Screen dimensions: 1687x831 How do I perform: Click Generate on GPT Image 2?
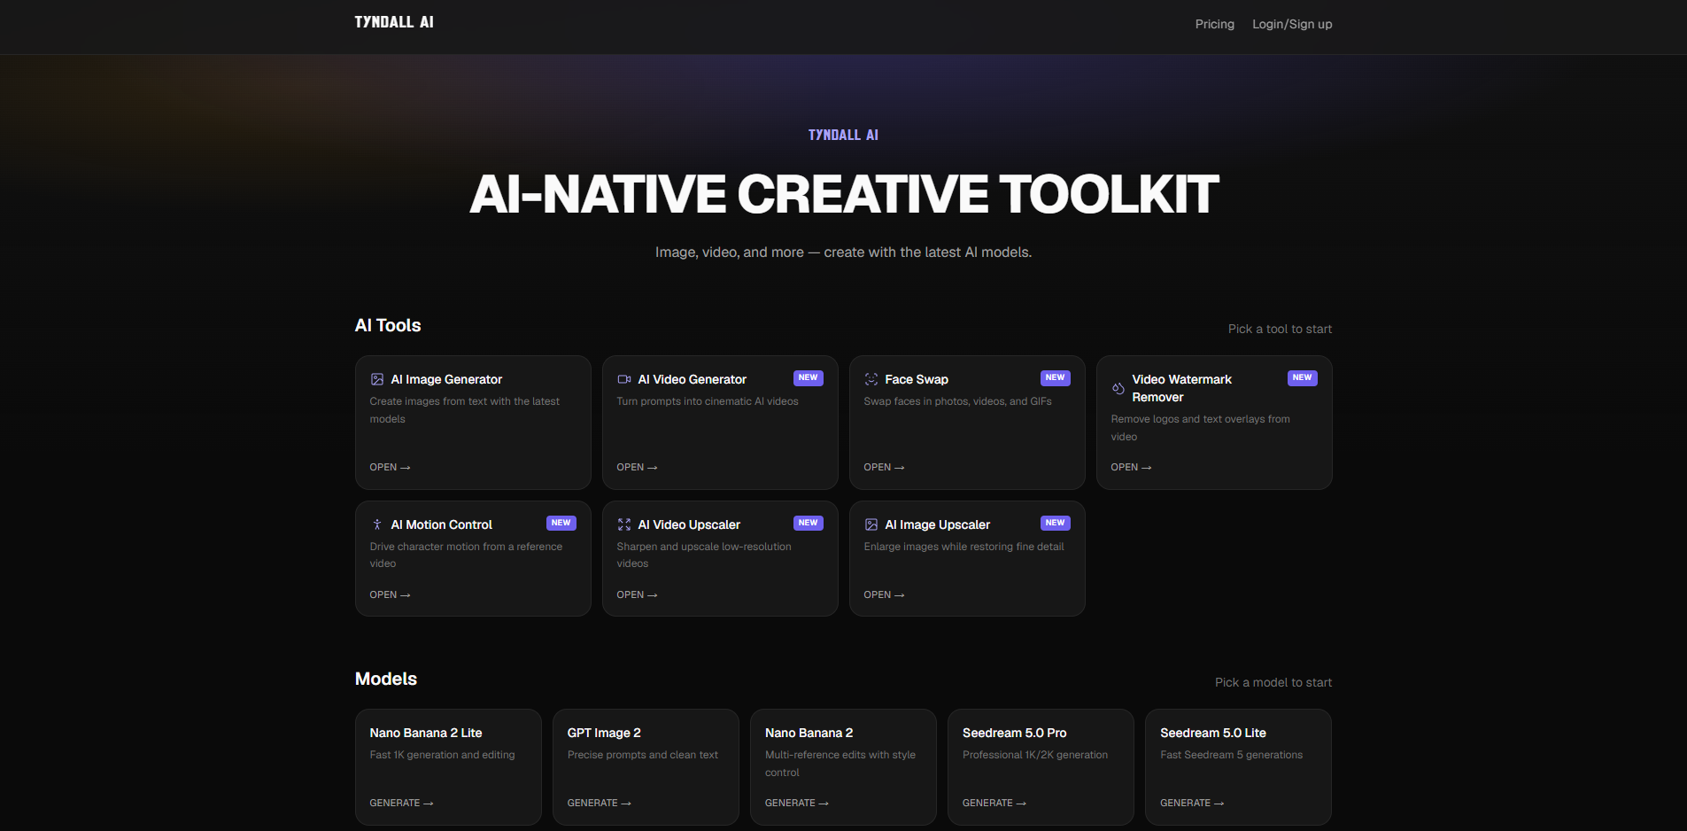[x=599, y=803]
